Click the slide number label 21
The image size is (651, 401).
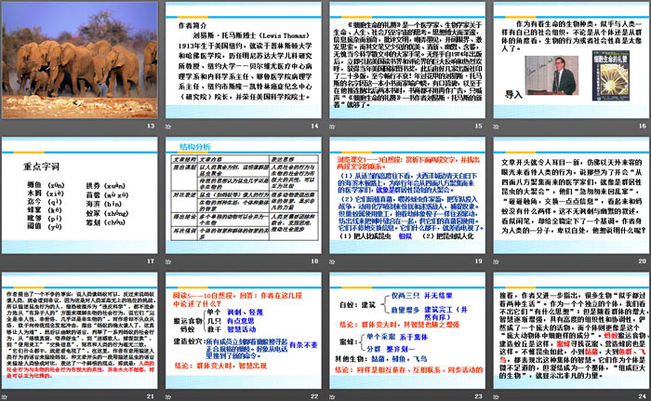point(151,396)
